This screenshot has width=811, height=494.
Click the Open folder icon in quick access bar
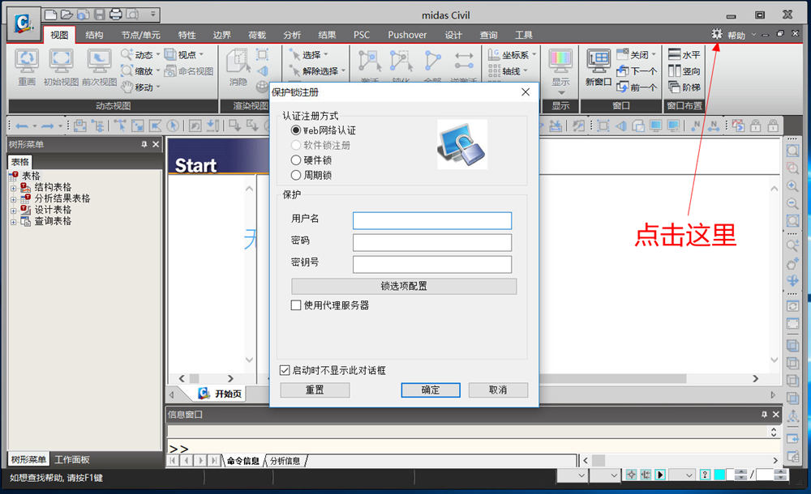pyautogui.click(x=67, y=15)
